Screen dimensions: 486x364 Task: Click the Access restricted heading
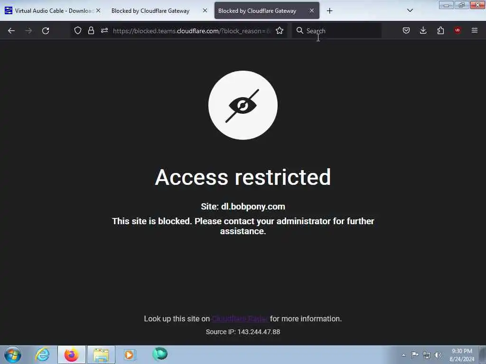tap(243, 177)
